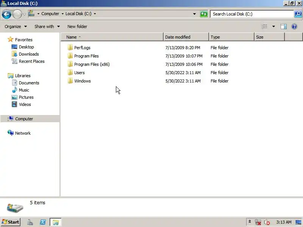Select the Users folder icon

point(70,72)
